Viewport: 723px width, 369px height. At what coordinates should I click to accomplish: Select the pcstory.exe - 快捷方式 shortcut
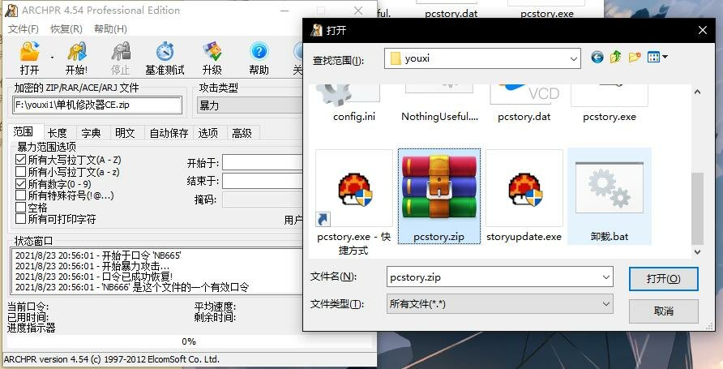point(354,202)
